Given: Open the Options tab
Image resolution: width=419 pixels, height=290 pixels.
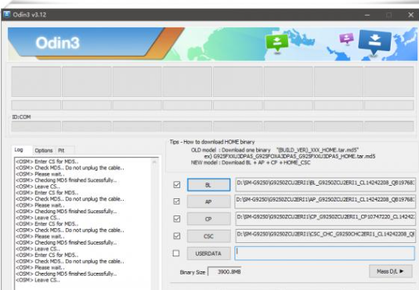Looking at the screenshot, I should pyautogui.click(x=44, y=150).
